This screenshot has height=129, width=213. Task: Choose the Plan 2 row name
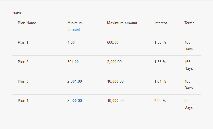click(23, 62)
